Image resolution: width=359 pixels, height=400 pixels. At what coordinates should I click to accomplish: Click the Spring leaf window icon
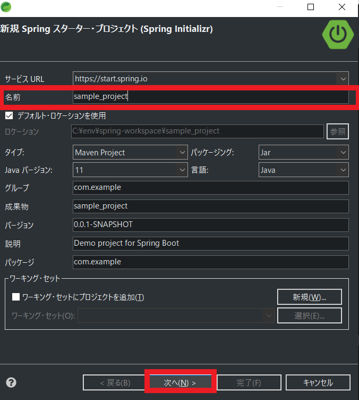coord(6,6)
